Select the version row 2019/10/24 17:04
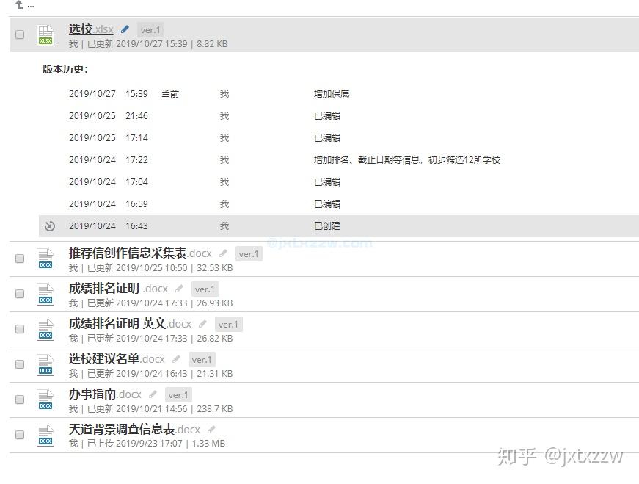 click(339, 182)
